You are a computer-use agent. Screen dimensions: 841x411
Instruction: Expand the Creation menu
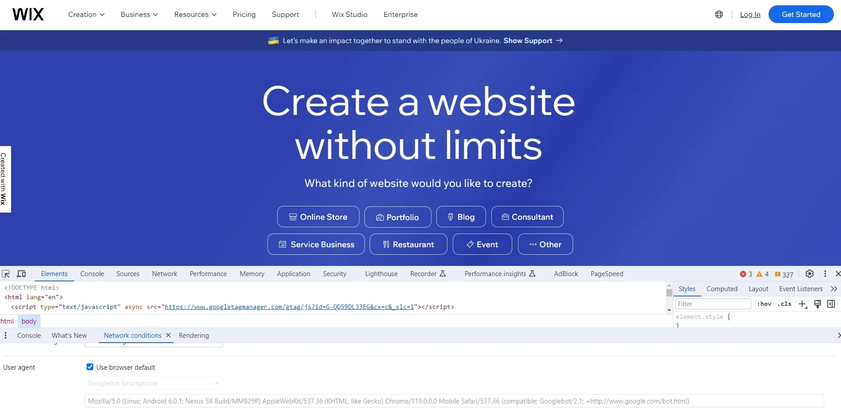coord(86,15)
